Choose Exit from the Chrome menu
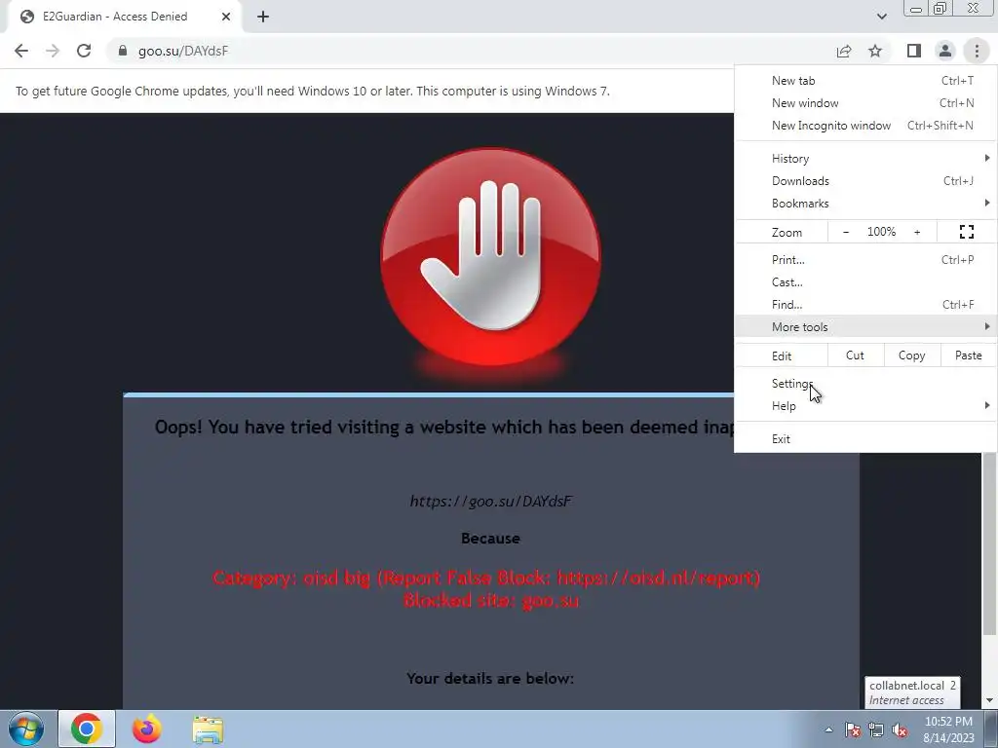998x748 pixels. [x=865, y=439]
